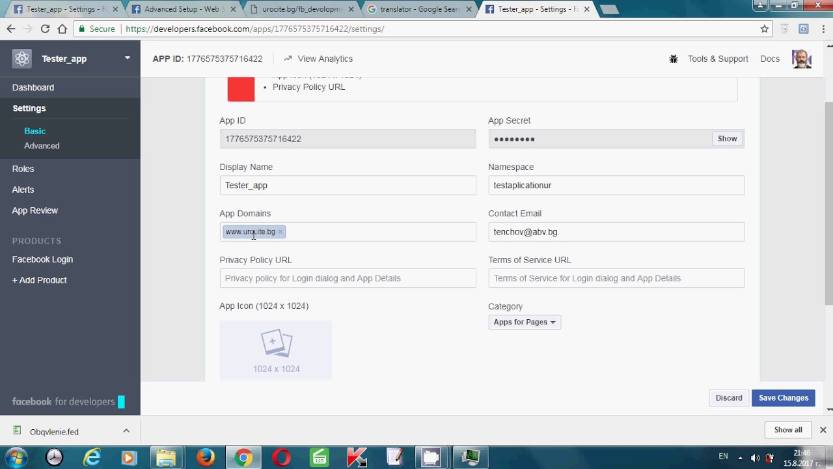Click the Terms of Service URL field
The image size is (833, 469).
[616, 278]
